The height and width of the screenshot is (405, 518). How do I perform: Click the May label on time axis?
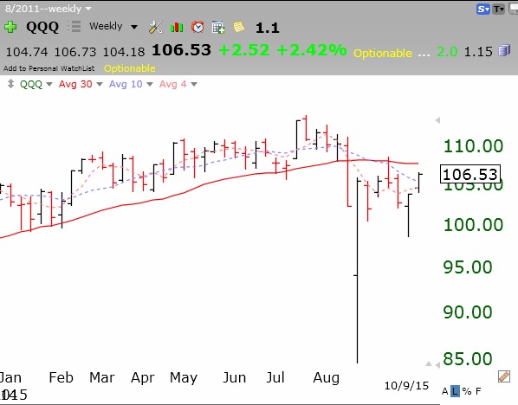(x=184, y=378)
